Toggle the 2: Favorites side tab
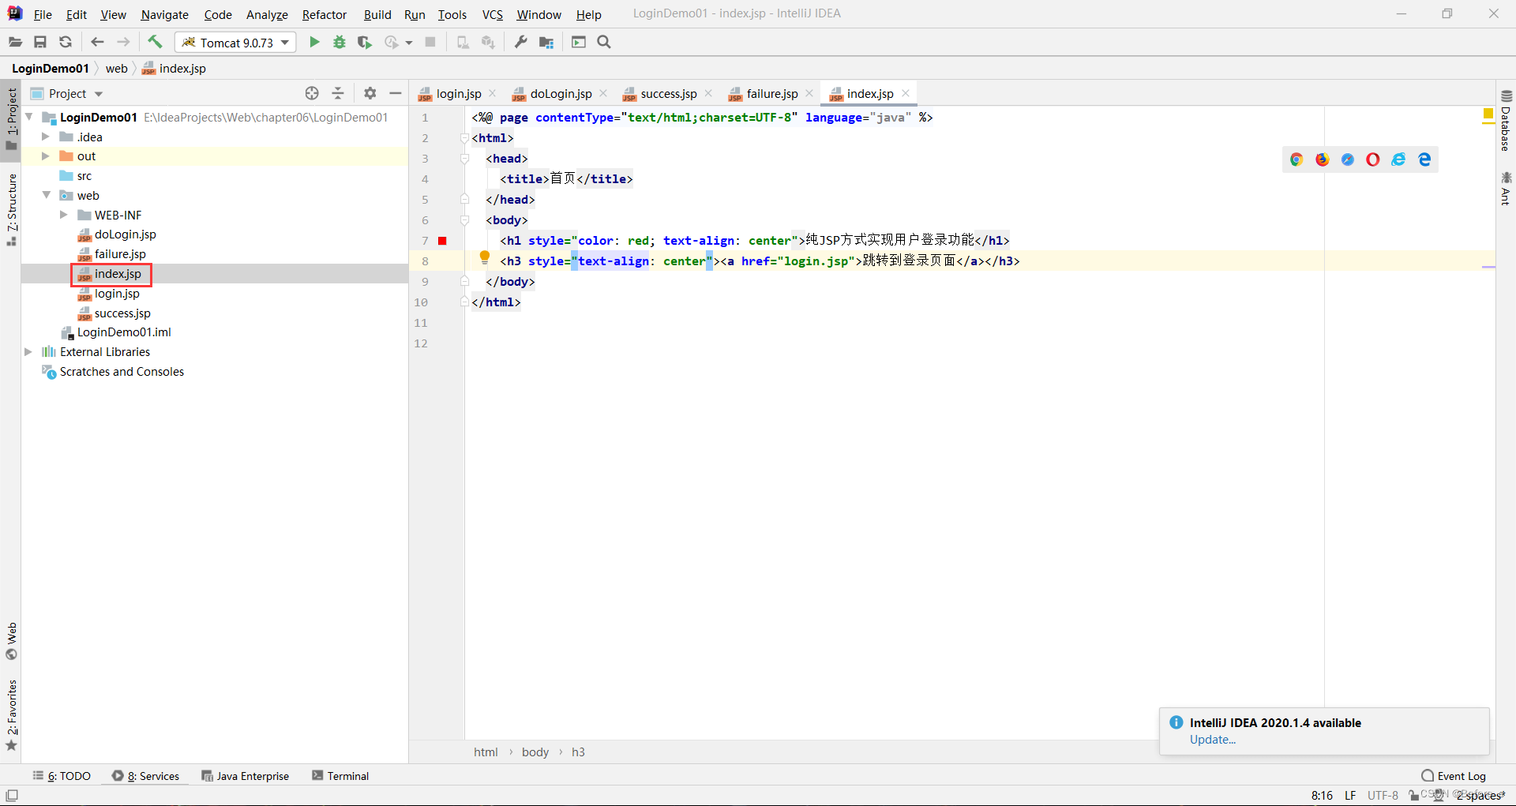 [x=11, y=714]
